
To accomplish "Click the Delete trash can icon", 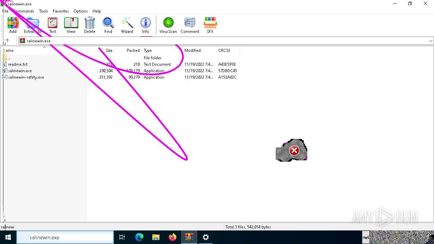I will pyautogui.click(x=90, y=25).
